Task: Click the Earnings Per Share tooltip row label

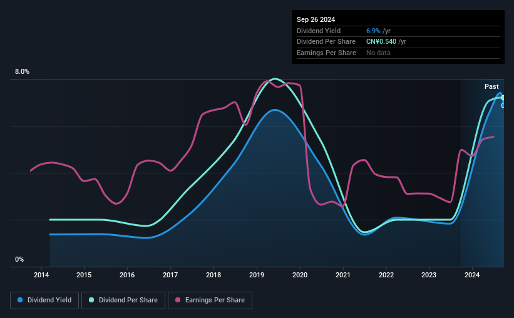Action: coord(327,53)
